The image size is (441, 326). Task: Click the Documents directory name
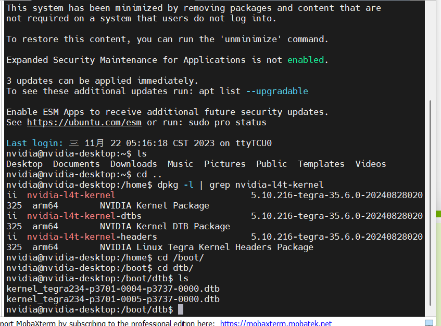tap(76, 164)
